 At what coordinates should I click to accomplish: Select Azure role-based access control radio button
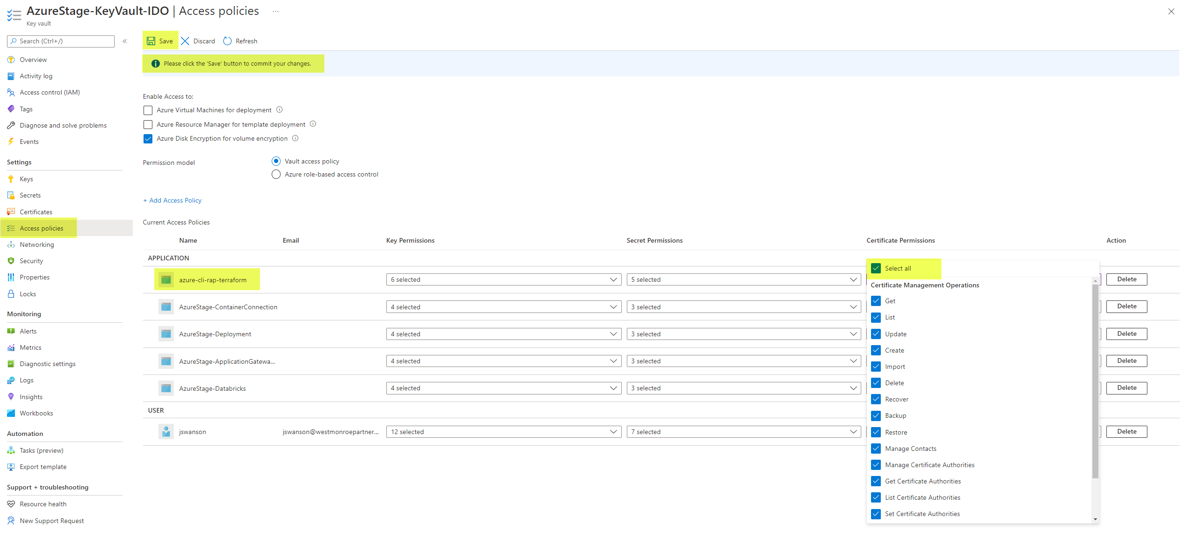pyautogui.click(x=276, y=174)
